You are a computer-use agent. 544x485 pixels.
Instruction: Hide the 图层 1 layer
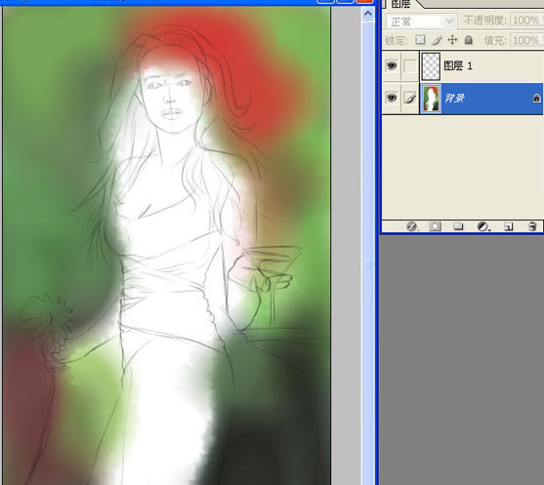click(x=392, y=65)
